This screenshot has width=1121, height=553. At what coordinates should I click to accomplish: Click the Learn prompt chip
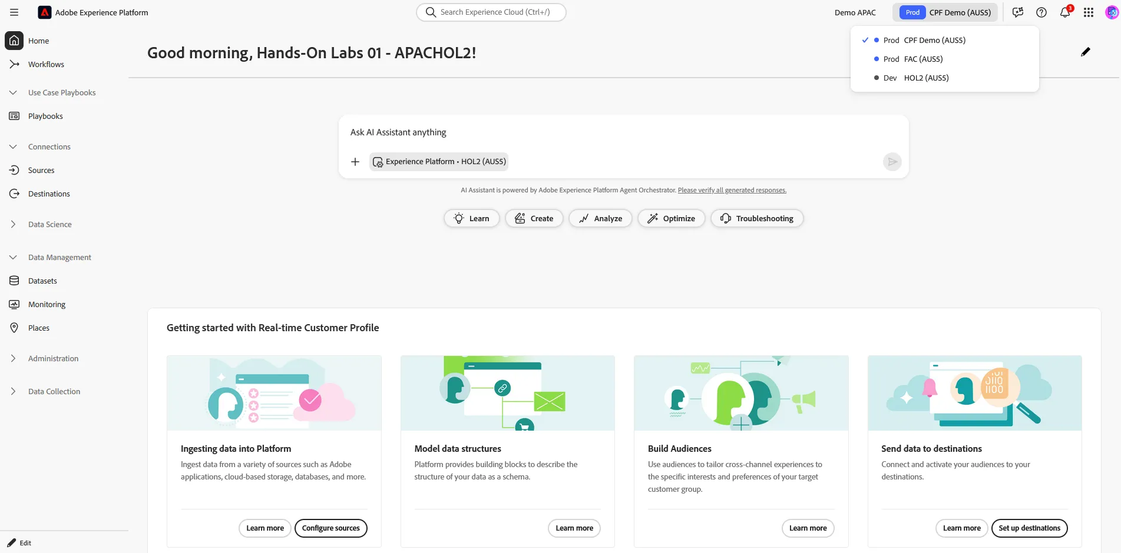pyautogui.click(x=471, y=218)
